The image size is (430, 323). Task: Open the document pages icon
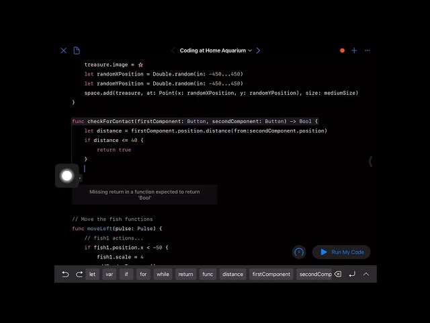77,50
